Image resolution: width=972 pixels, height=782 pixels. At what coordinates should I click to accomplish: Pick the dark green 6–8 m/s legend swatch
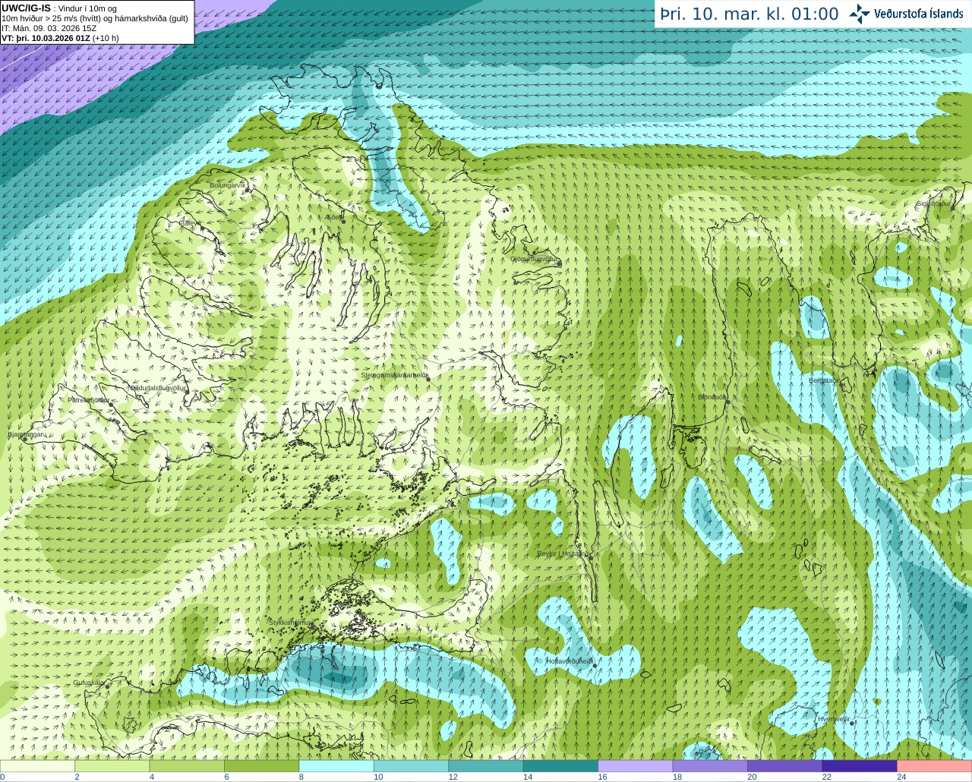(262, 765)
